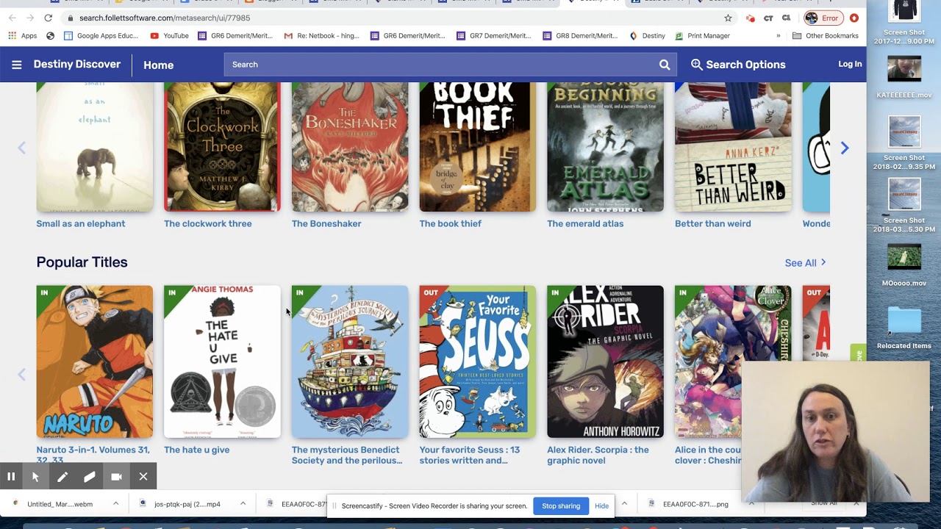
Task: Go to the Home tab
Action: coord(158,65)
